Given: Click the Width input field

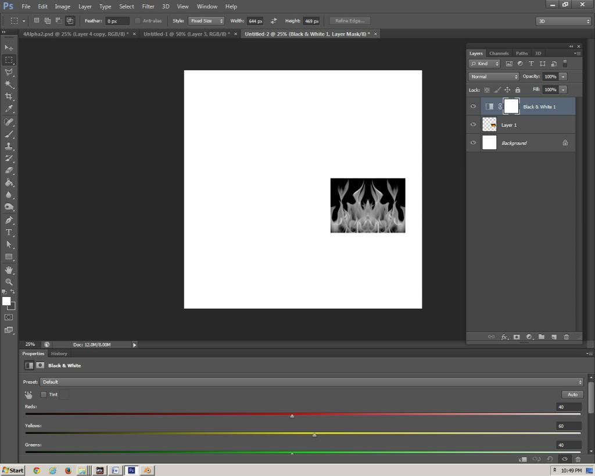Looking at the screenshot, I should pyautogui.click(x=255, y=21).
